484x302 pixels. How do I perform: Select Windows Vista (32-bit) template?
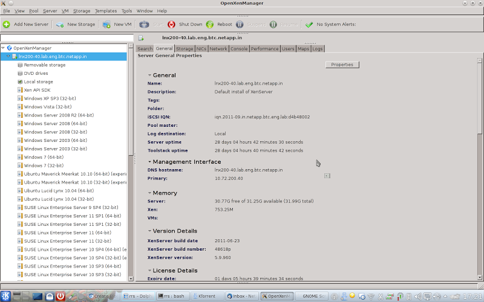[x=48, y=107]
